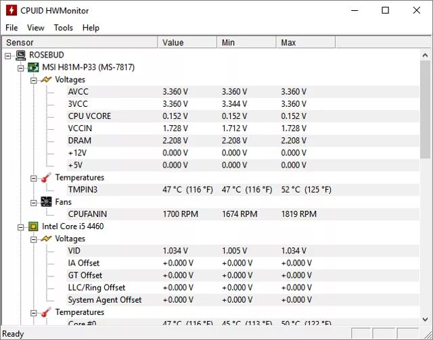Select the CPU VCORE sensor row
Image resolution: width=433 pixels, height=340 pixels.
[243, 116]
